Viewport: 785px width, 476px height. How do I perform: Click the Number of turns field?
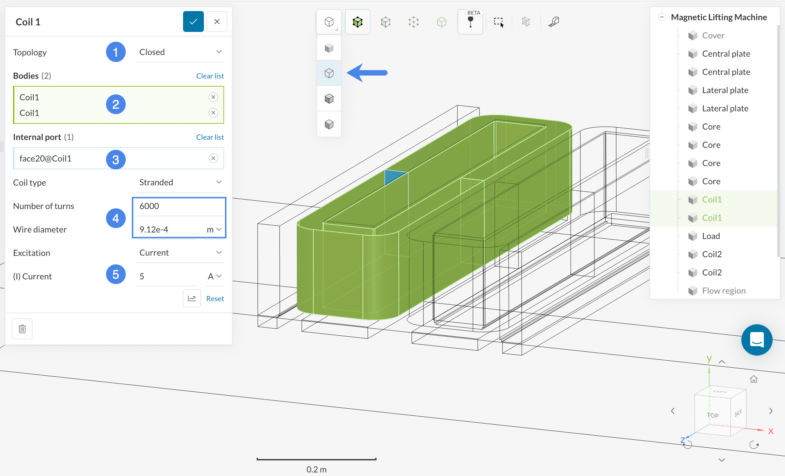click(x=178, y=206)
